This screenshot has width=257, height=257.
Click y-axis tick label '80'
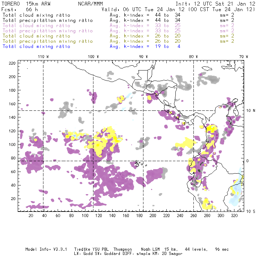tap(13, 158)
